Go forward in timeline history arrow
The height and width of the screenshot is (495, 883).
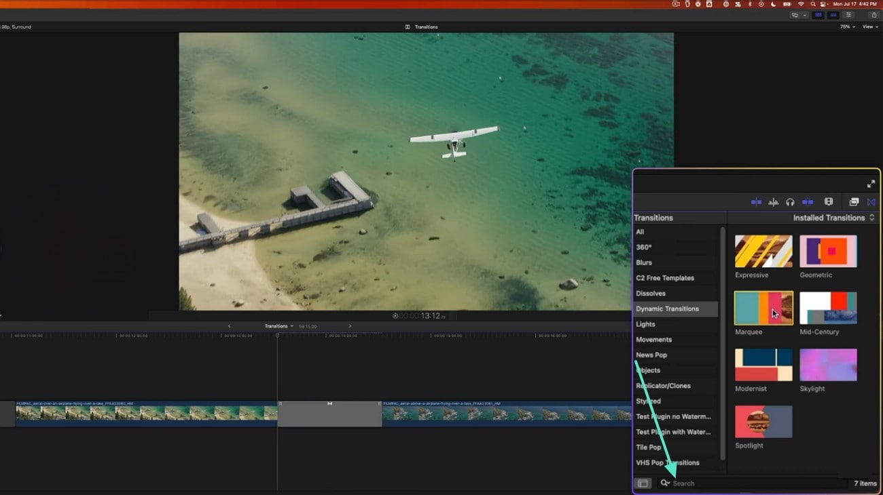pyautogui.click(x=350, y=326)
